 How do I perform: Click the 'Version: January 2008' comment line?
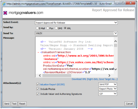click(67, 49)
